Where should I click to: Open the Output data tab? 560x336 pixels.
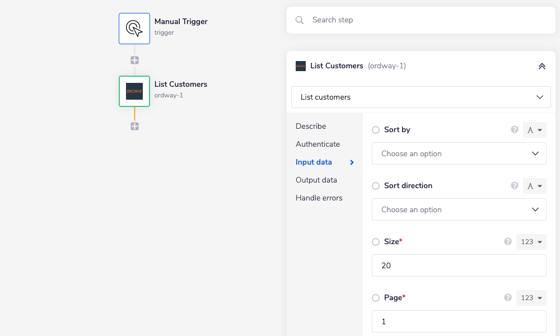coord(316,180)
